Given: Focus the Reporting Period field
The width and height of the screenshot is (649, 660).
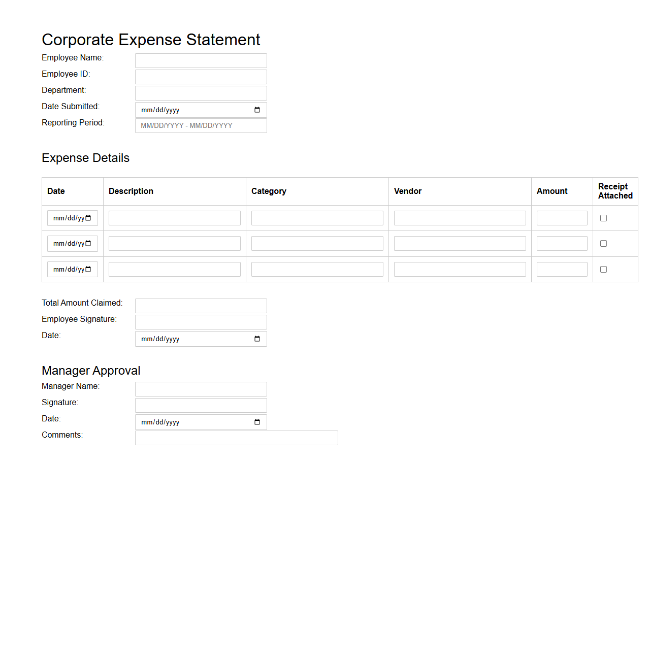Looking at the screenshot, I should (x=201, y=125).
